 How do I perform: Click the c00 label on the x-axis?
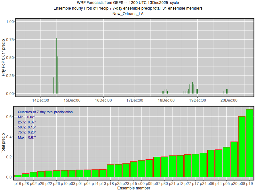141,184
